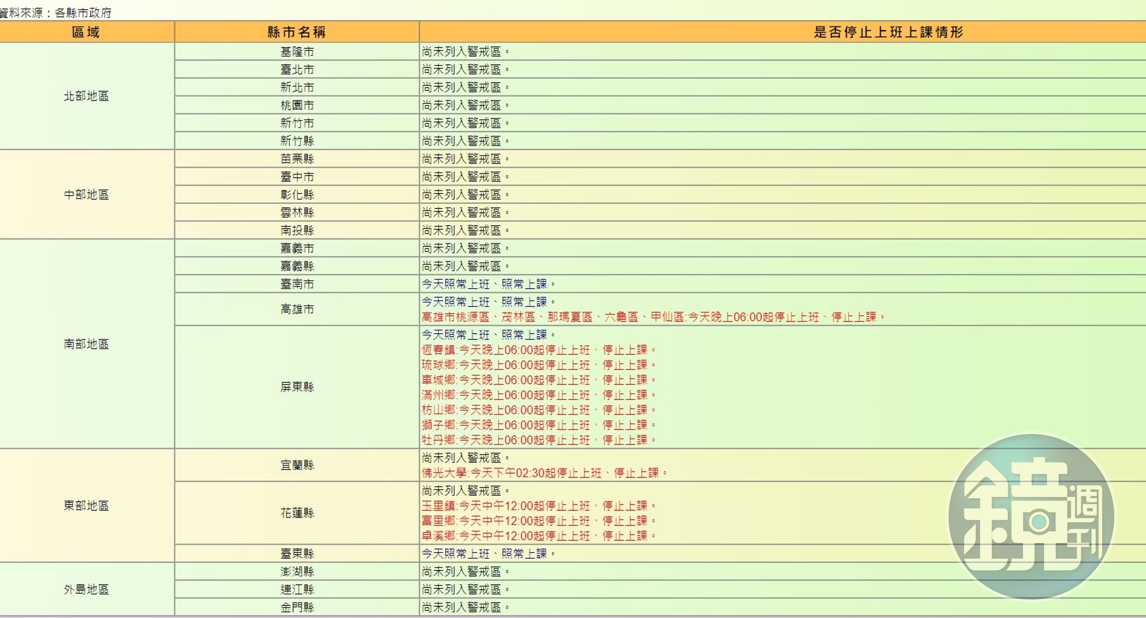Click the 高雄市 city name cell
1146x618 pixels.
click(297, 309)
